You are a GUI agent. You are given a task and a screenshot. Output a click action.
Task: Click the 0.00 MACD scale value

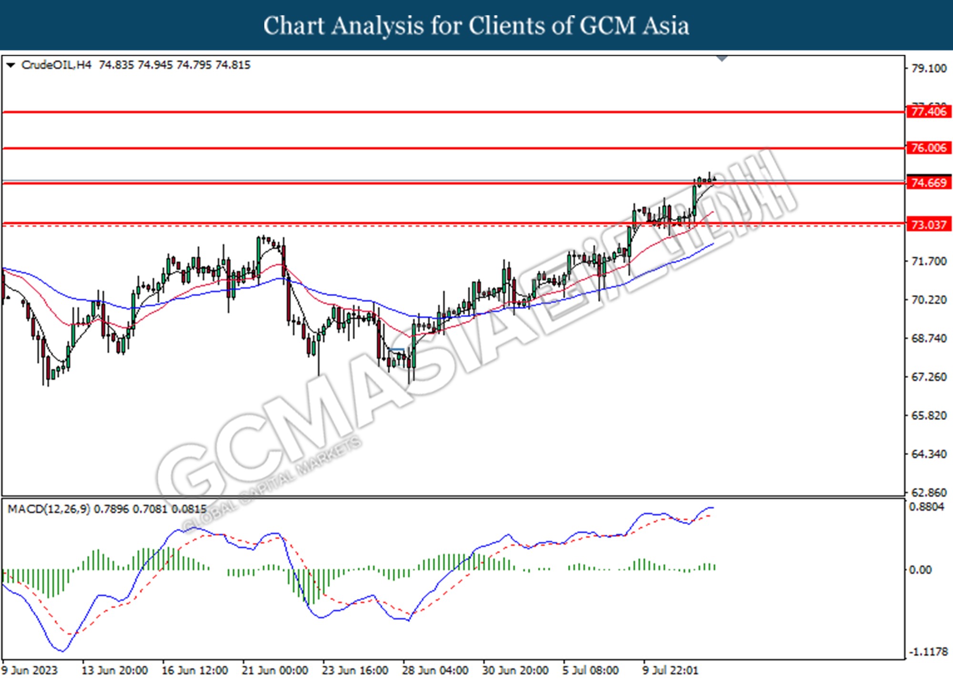[920, 570]
